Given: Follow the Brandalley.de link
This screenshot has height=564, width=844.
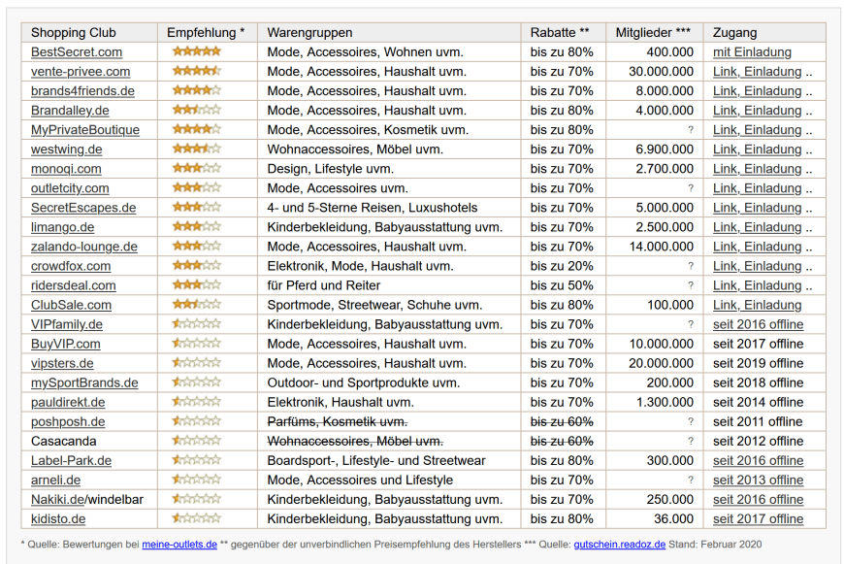Looking at the screenshot, I should [70, 111].
